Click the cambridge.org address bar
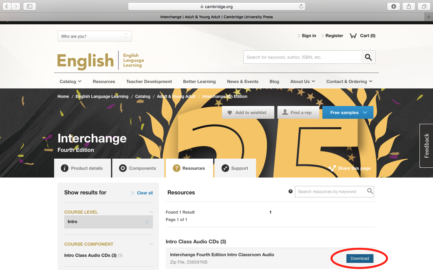Screen dimensions: 433x270 click(x=216, y=6)
